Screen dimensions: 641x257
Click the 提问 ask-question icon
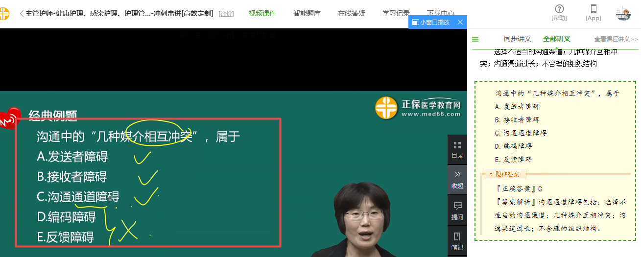click(457, 211)
